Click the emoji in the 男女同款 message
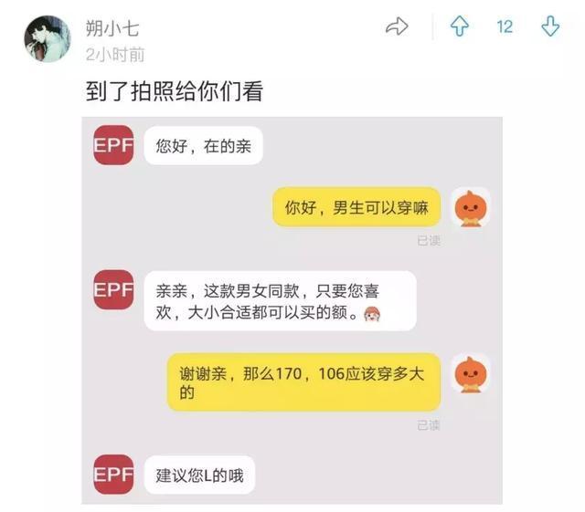This screenshot has width=585, height=512. coord(372,314)
